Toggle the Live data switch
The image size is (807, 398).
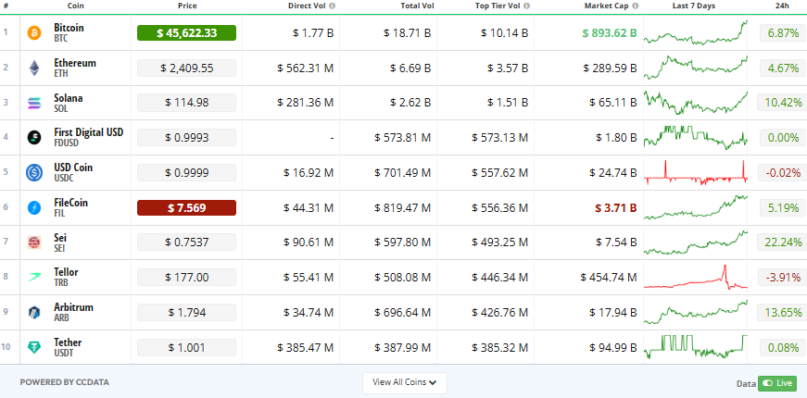777,383
